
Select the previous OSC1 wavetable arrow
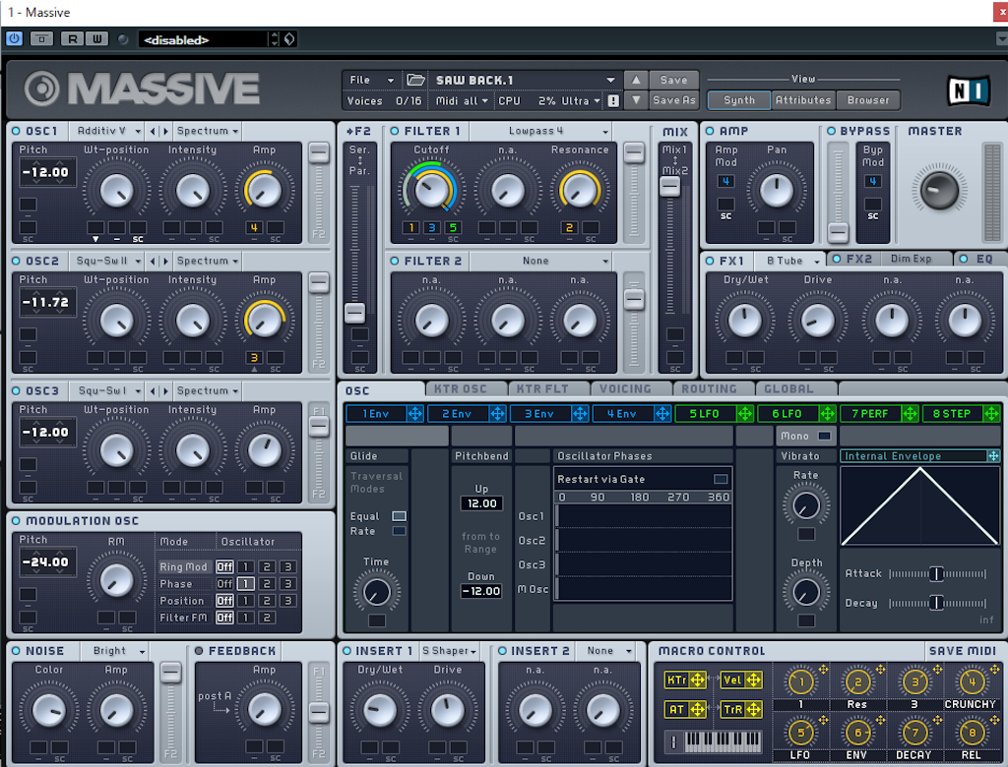click(x=153, y=131)
